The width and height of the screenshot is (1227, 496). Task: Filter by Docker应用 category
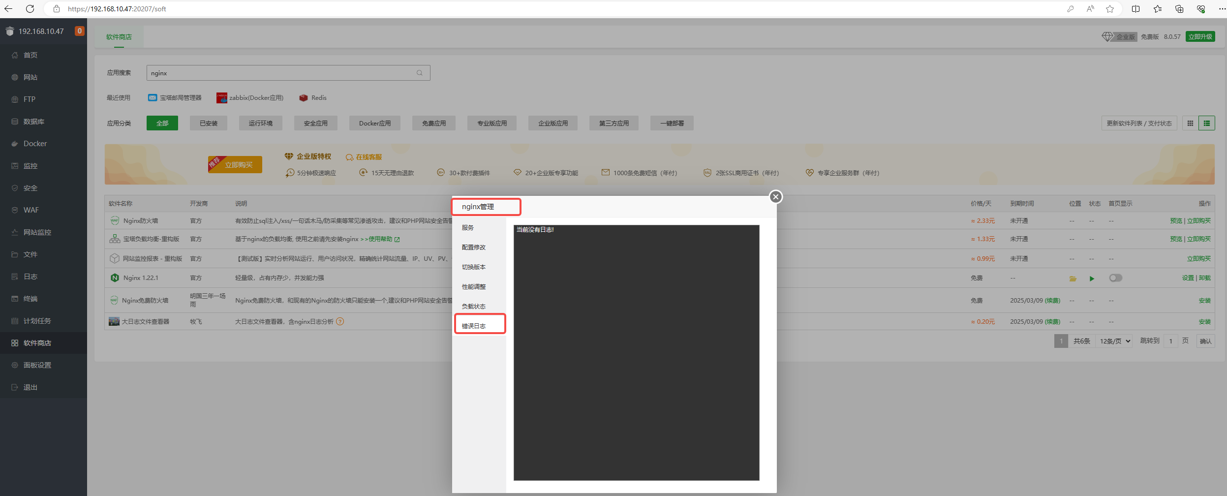pyautogui.click(x=375, y=124)
